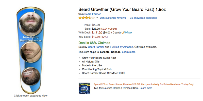The height and width of the screenshot is (101, 203).
Task: Click the Beard Growther product title
Action: [122, 9]
